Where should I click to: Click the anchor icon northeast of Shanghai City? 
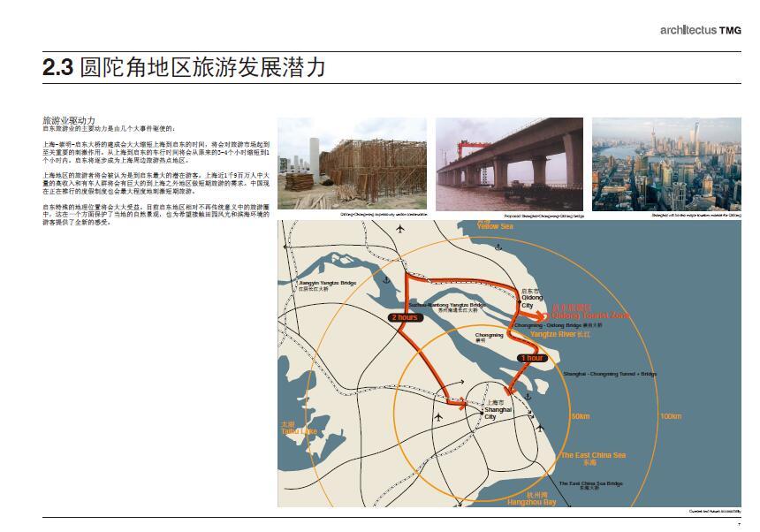[528, 397]
